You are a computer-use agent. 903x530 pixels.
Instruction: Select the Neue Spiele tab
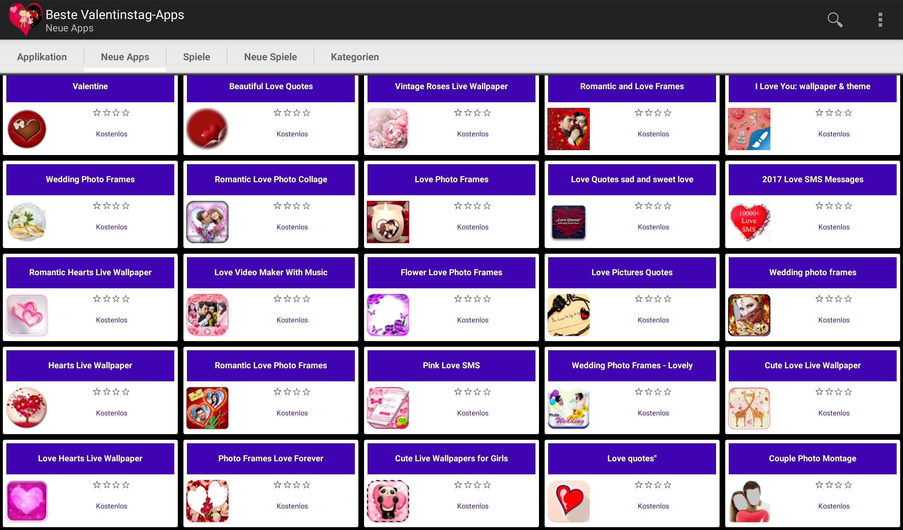point(271,57)
